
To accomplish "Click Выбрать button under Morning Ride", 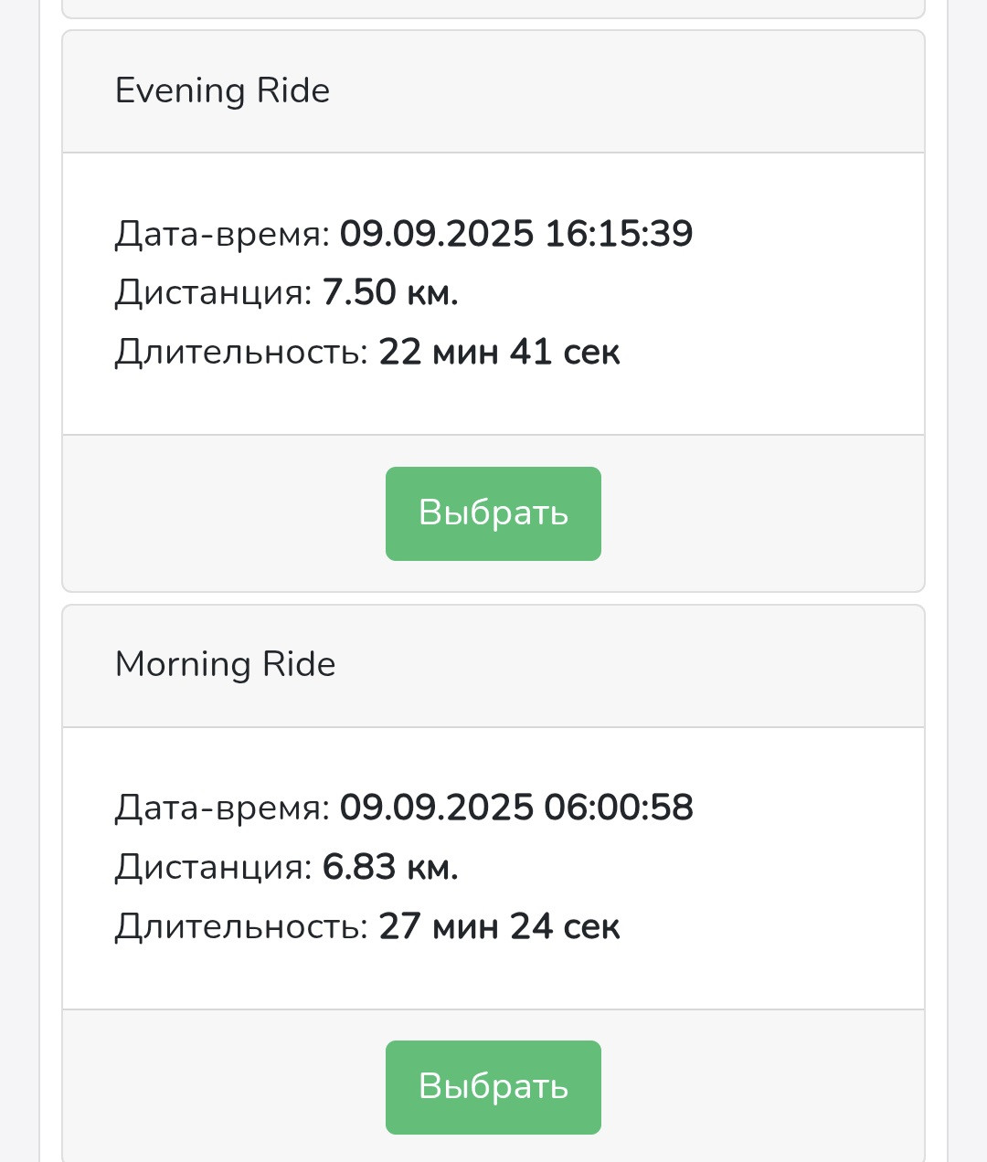I will tap(493, 1087).
